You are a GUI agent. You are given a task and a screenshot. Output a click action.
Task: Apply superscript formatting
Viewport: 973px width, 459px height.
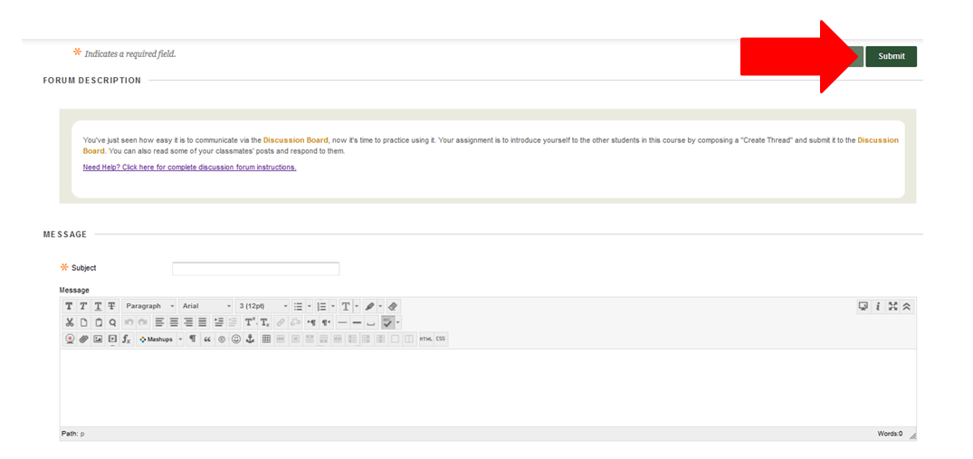[x=250, y=322]
